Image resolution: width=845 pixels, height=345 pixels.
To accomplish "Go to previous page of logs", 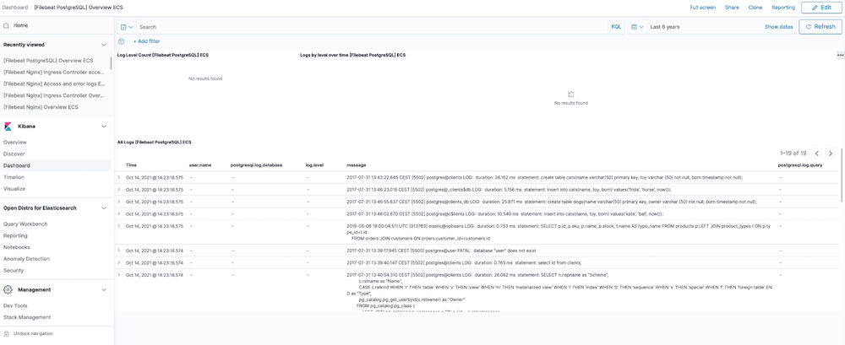I will tap(817, 154).
